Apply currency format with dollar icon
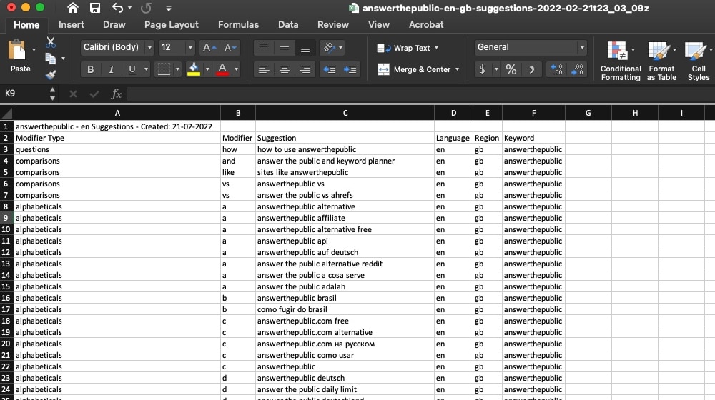 click(x=482, y=69)
